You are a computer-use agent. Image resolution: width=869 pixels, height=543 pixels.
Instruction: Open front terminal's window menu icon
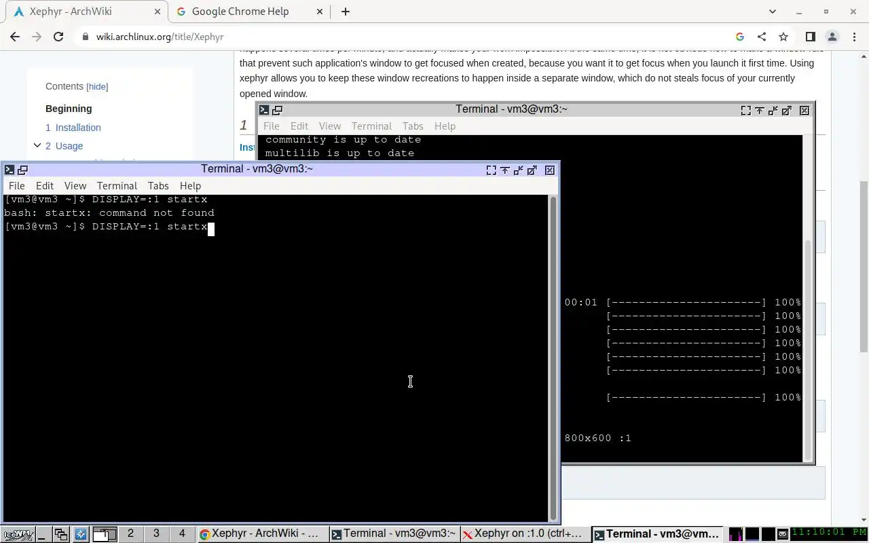tap(10, 170)
